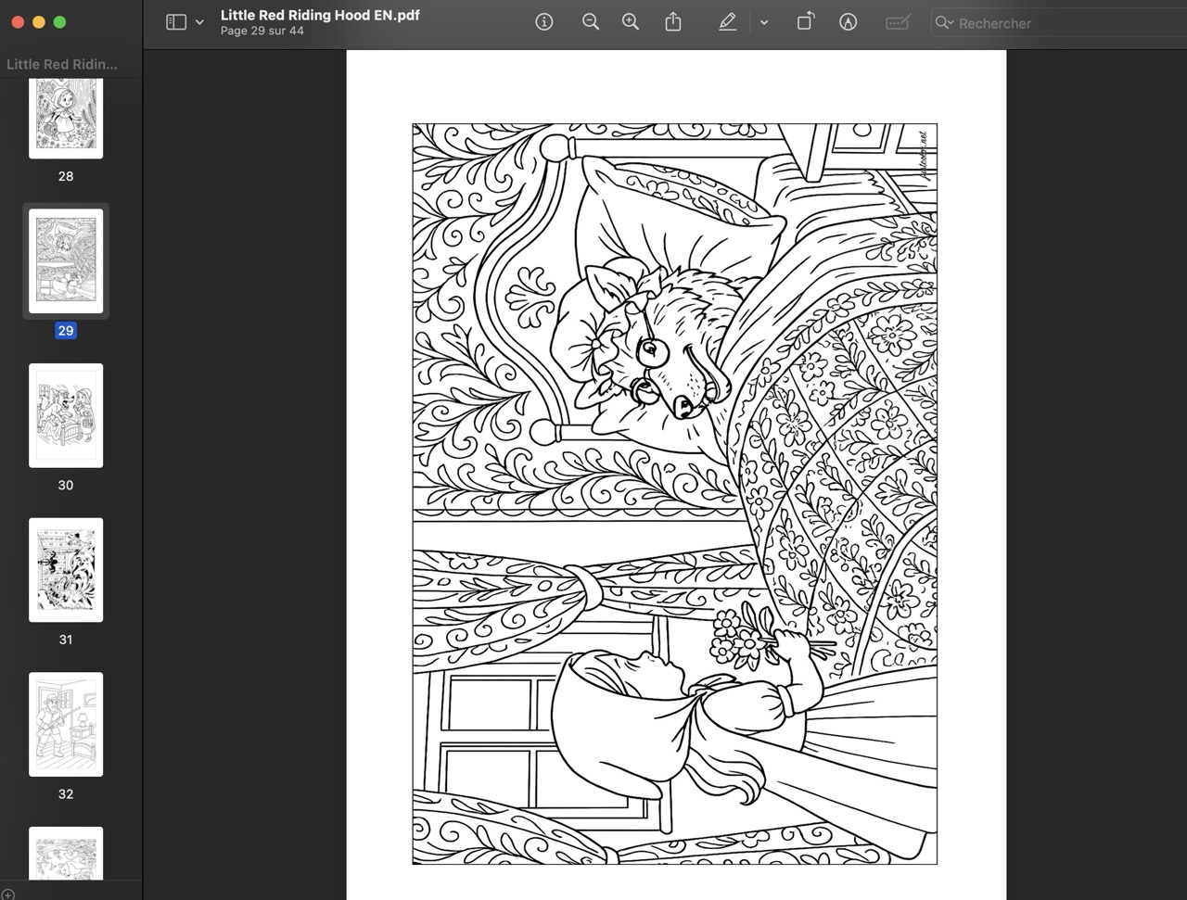Click the Little Red Riding sidebar header
Screen dimensions: 1187x900
coord(62,64)
